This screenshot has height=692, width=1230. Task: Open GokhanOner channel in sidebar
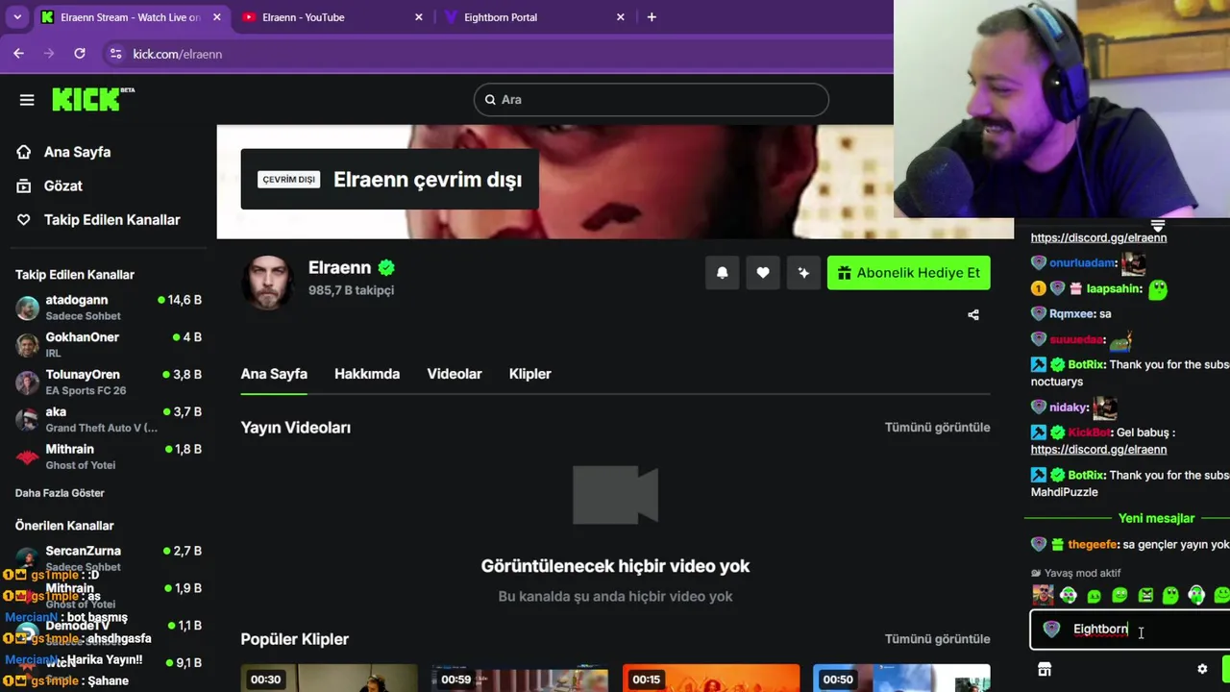coord(109,345)
